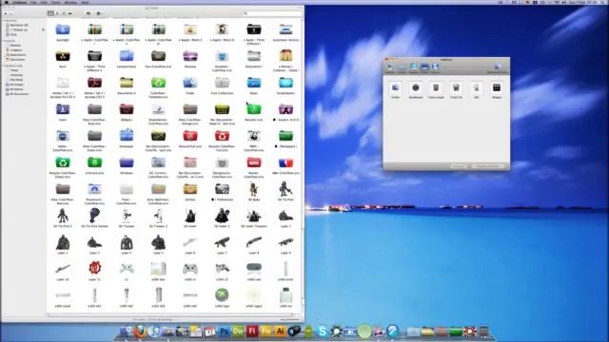Image resolution: width=609 pixels, height=342 pixels.
Task: Select All Images in the Finder sidebar
Action: [15, 85]
